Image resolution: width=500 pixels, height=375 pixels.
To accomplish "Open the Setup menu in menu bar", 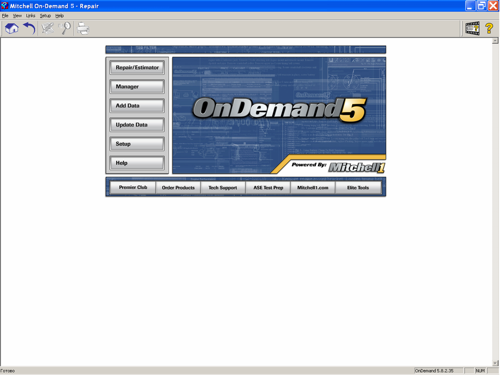I will tap(45, 15).
